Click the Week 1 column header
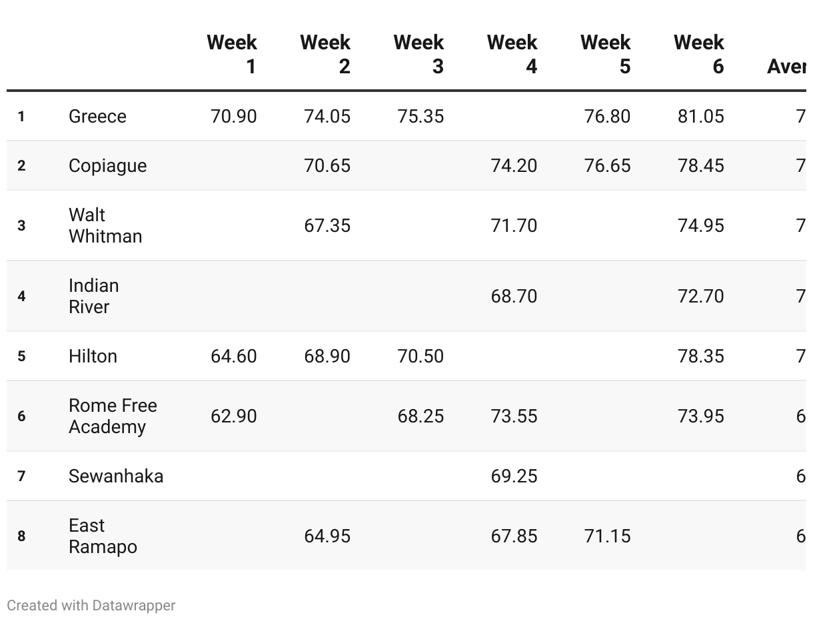The height and width of the screenshot is (621, 813). click(232, 54)
